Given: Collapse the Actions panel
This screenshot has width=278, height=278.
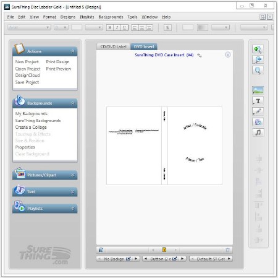Looking at the screenshot, I should click(73, 51).
